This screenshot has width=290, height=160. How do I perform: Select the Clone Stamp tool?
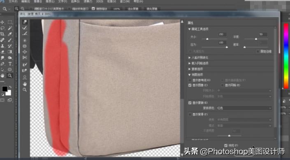[x=2, y=46]
